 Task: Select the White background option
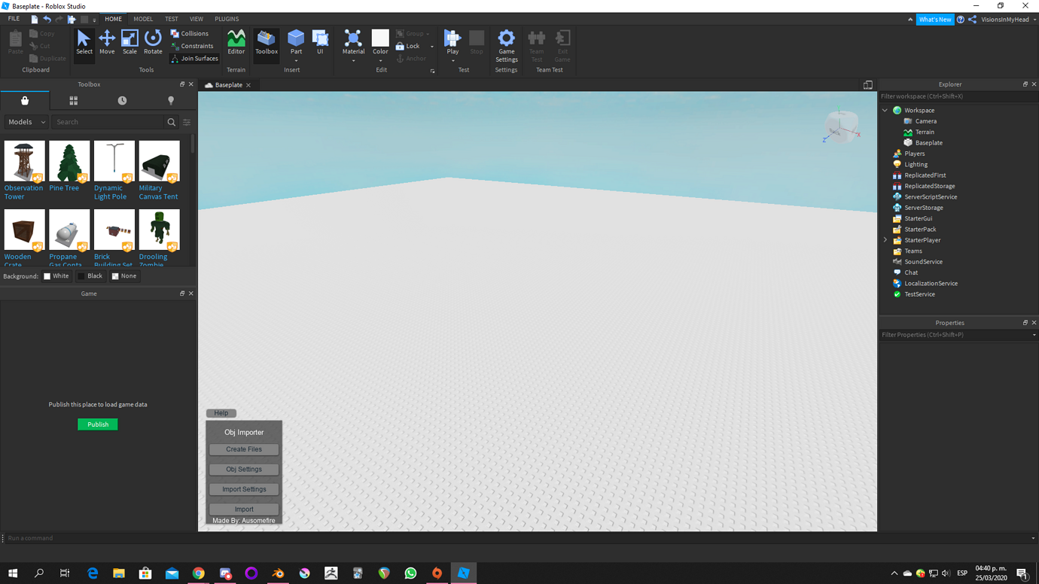click(56, 275)
